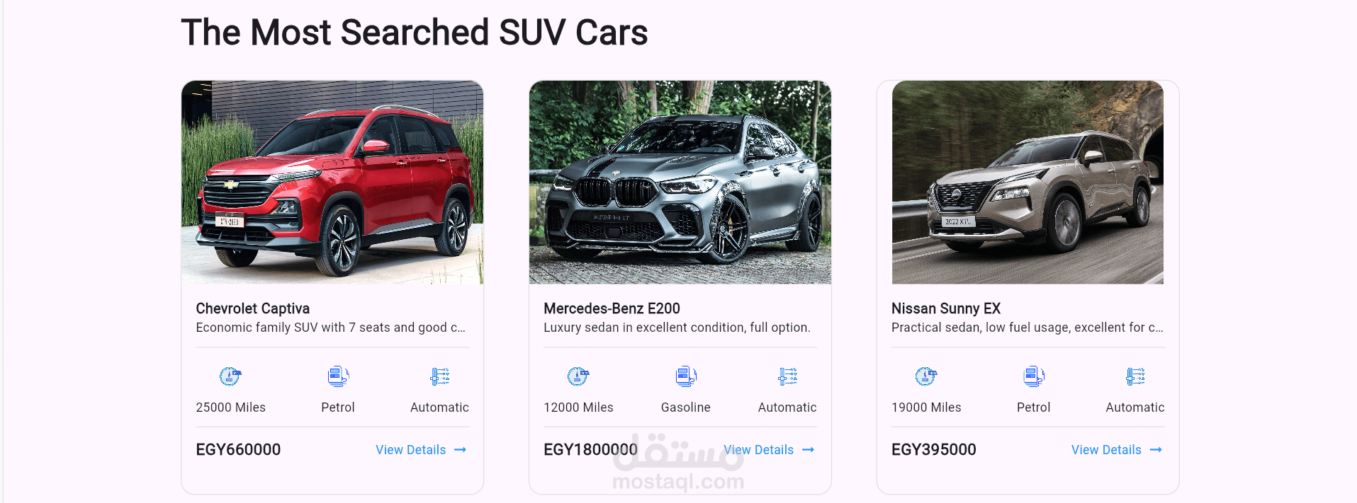Click the mileage icon on Chevrolet Captiva card
Screen dimensions: 1357x503
pos(230,376)
